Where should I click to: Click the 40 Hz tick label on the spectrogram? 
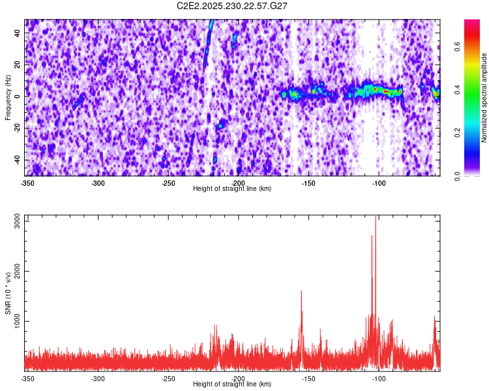click(x=17, y=33)
